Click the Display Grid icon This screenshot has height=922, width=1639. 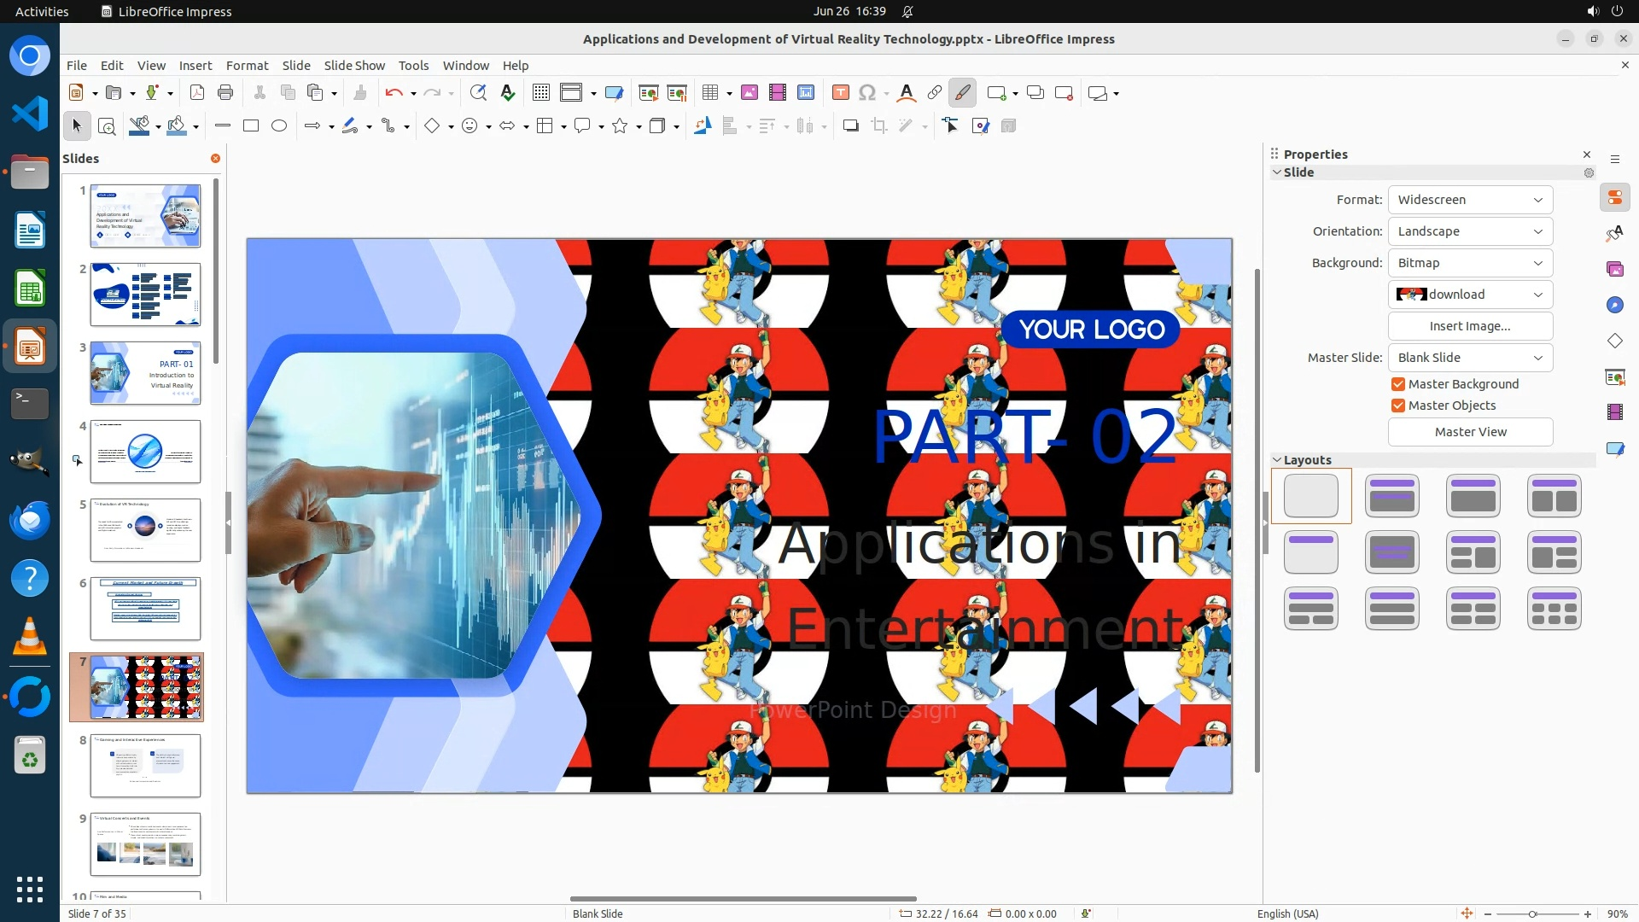click(540, 93)
